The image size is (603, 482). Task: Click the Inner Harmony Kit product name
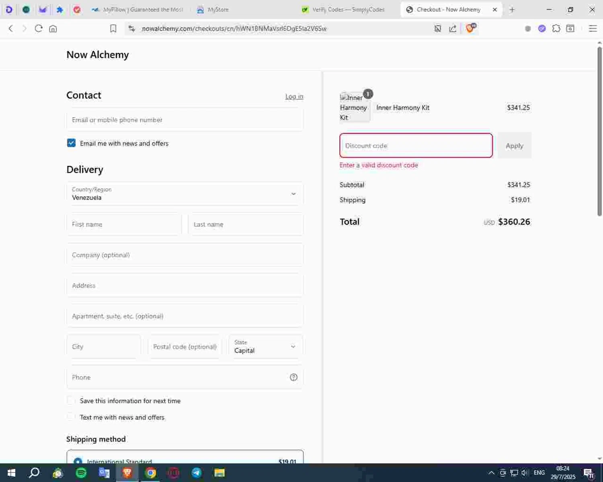click(x=403, y=108)
